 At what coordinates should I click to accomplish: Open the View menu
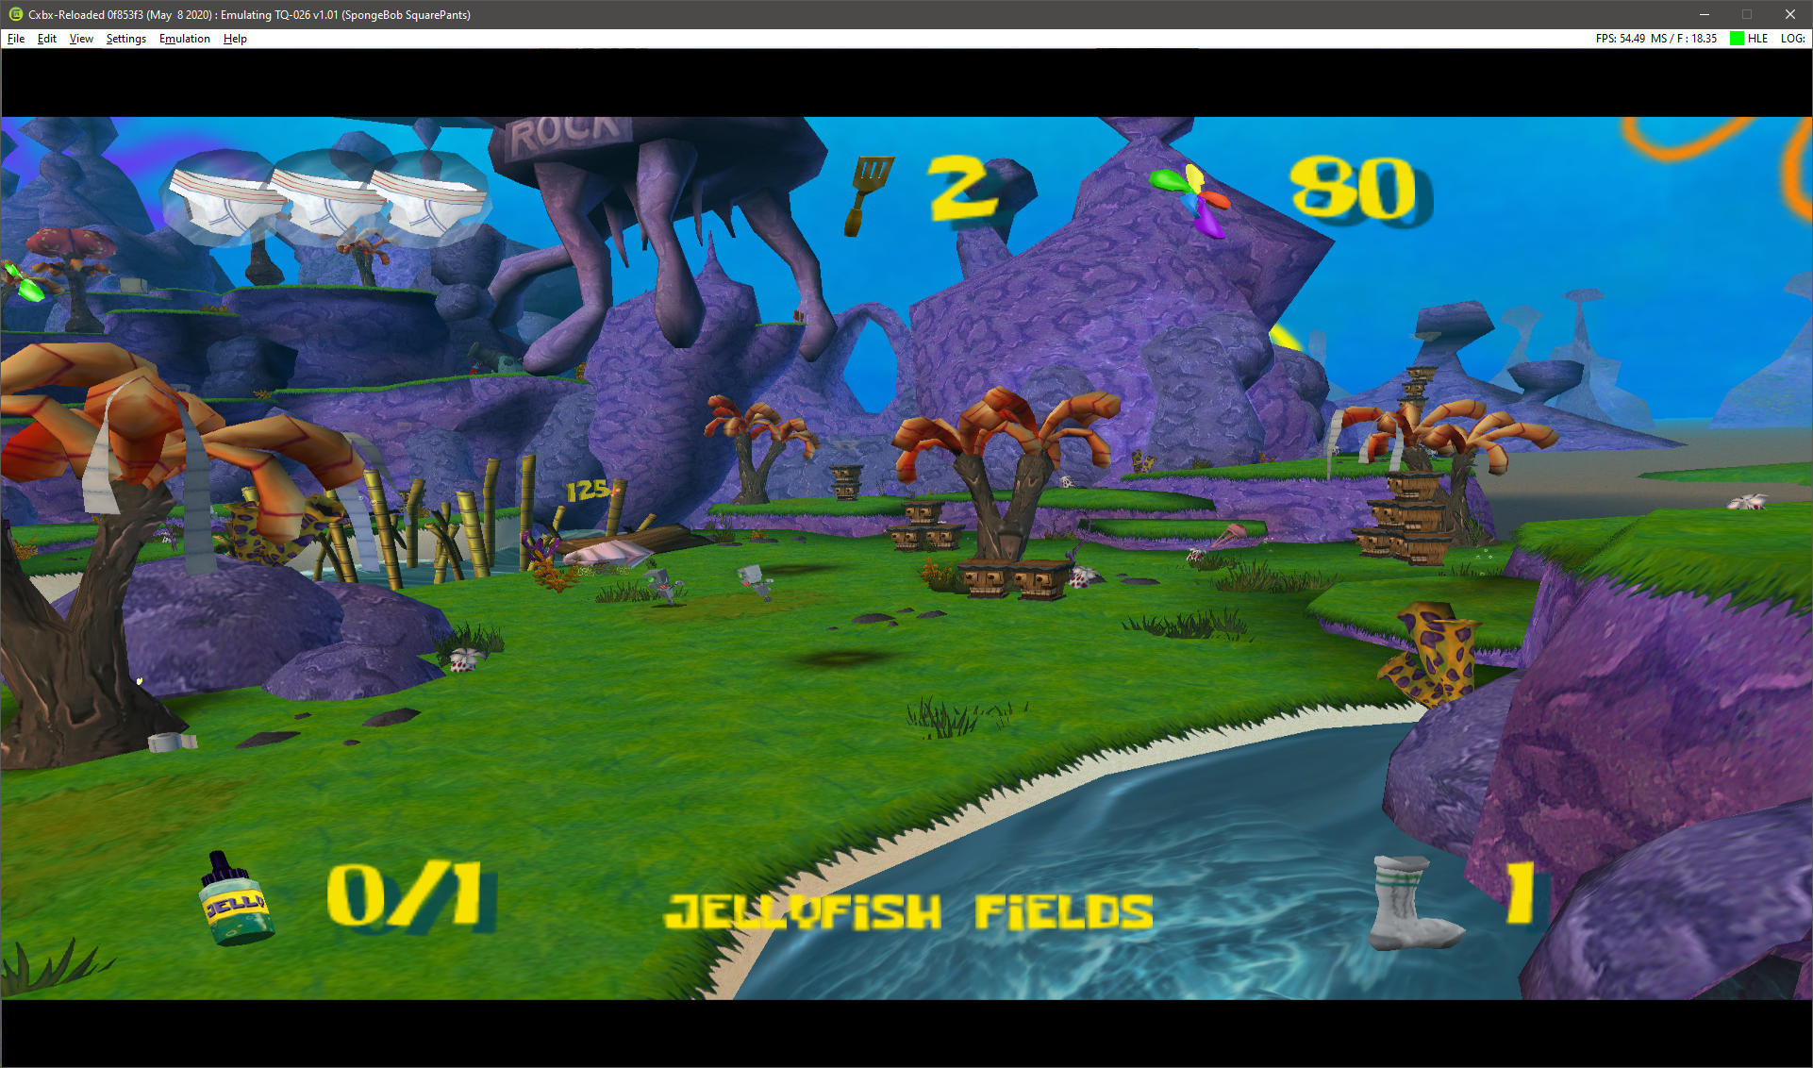coord(81,39)
